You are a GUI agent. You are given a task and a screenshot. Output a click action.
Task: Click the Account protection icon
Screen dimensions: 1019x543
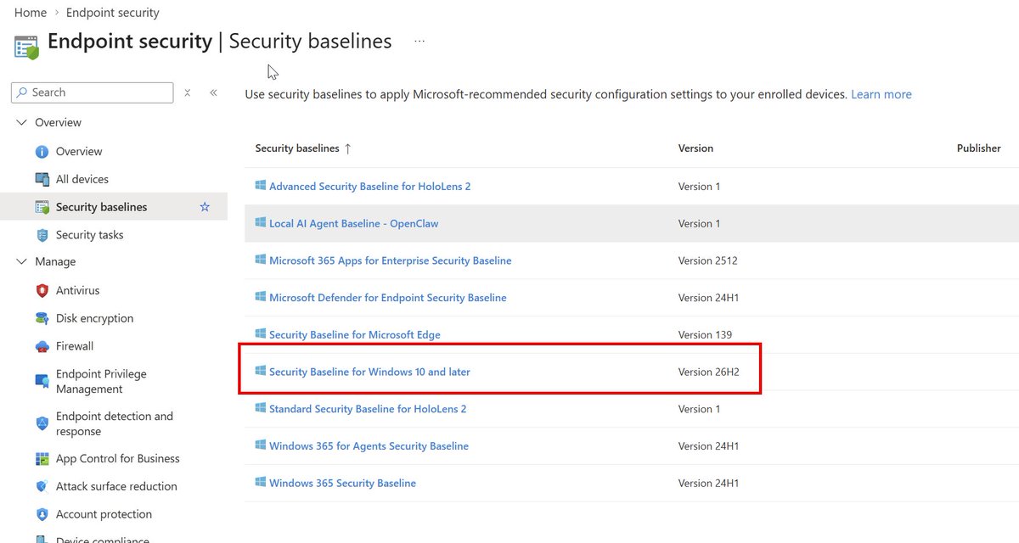click(x=42, y=514)
